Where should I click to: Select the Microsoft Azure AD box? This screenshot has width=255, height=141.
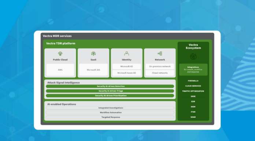point(126,73)
